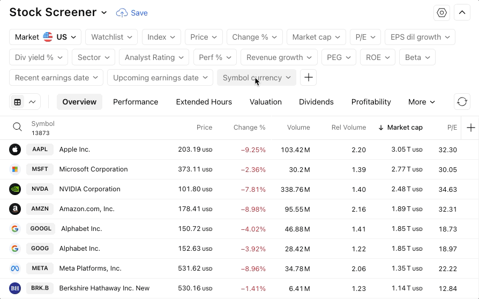Add a new filter with the plus button
Image resolution: width=479 pixels, height=299 pixels.
[x=308, y=78]
